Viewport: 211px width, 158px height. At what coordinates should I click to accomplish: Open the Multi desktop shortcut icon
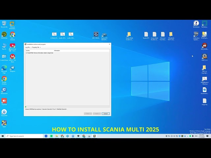4,124
